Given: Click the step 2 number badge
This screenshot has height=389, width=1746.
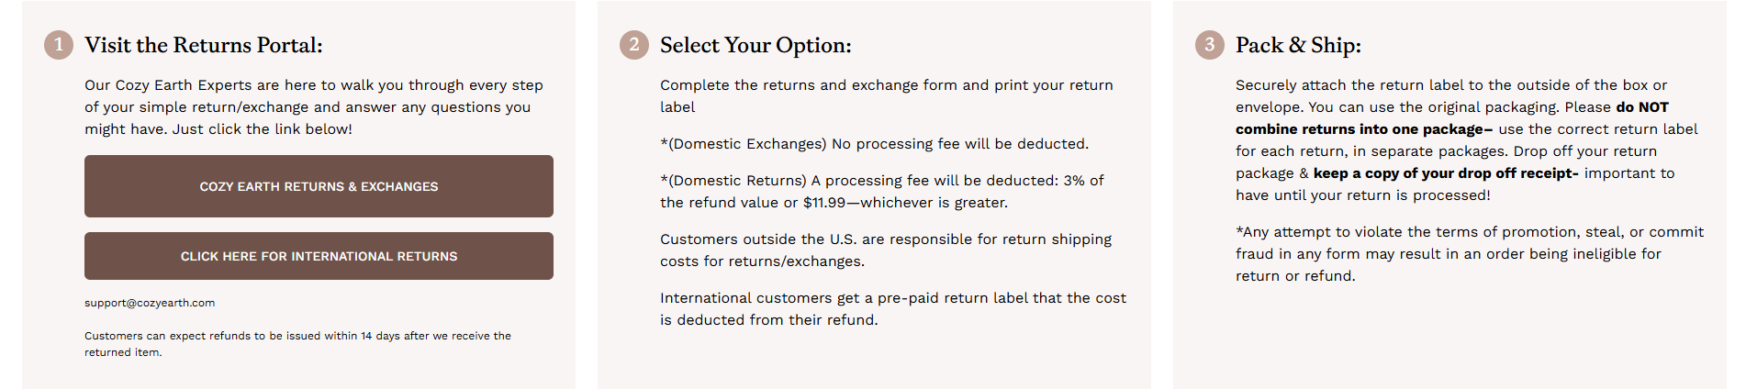Looking at the screenshot, I should tap(633, 45).
